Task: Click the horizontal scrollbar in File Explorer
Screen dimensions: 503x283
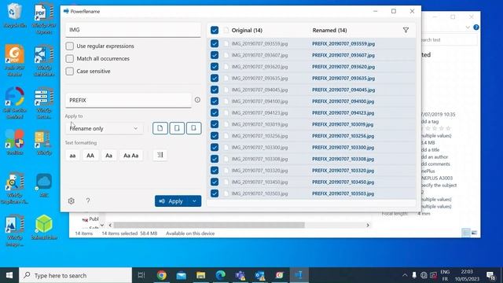Action: pyautogui.click(x=209, y=226)
